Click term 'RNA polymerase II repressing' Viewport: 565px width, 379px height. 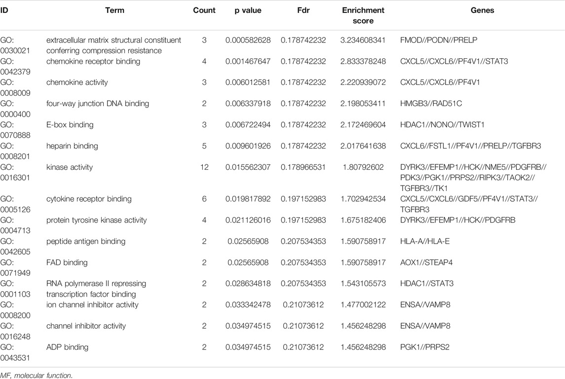[x=96, y=284]
